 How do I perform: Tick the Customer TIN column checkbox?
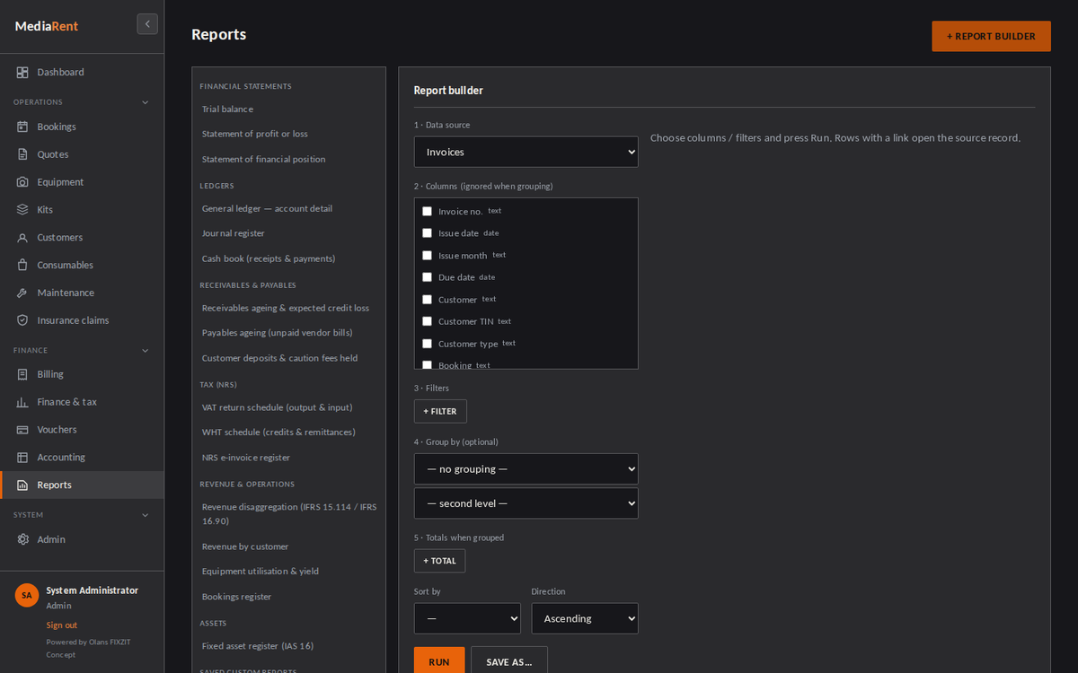tap(427, 321)
